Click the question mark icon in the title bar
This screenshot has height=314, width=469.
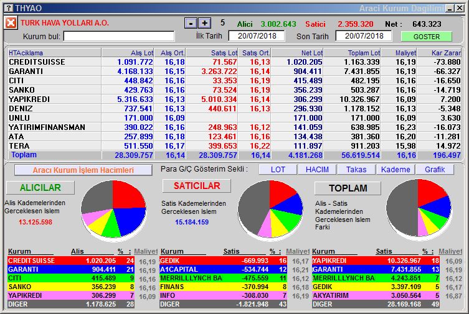pyautogui.click(x=9, y=7)
